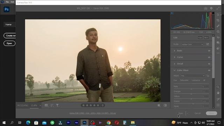Set the first rating star

click(x=83, y=105)
